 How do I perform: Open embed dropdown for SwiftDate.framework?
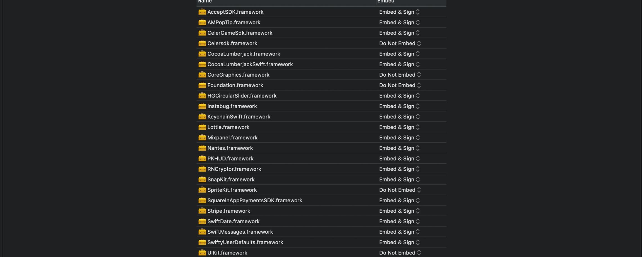click(400, 221)
